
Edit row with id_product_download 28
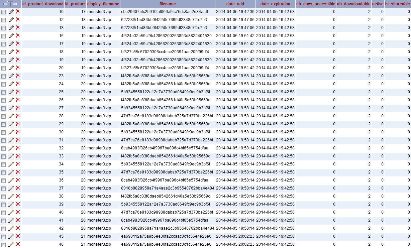point(11,116)
